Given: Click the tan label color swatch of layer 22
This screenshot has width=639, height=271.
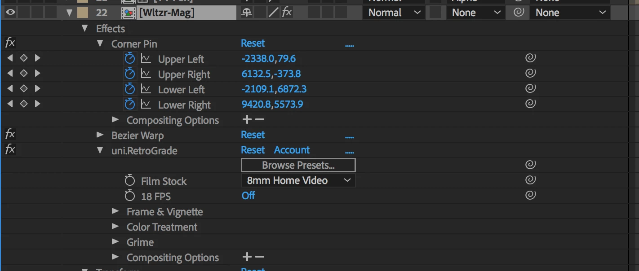Looking at the screenshot, I should pyautogui.click(x=83, y=13).
